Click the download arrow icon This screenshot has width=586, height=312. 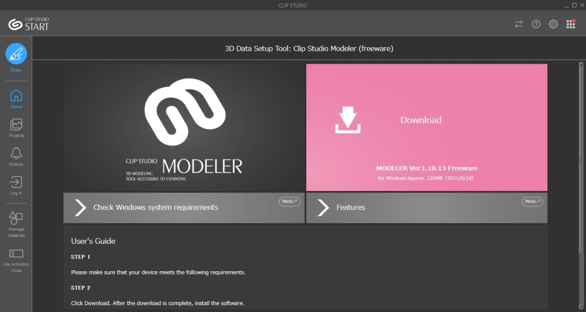pyautogui.click(x=348, y=120)
